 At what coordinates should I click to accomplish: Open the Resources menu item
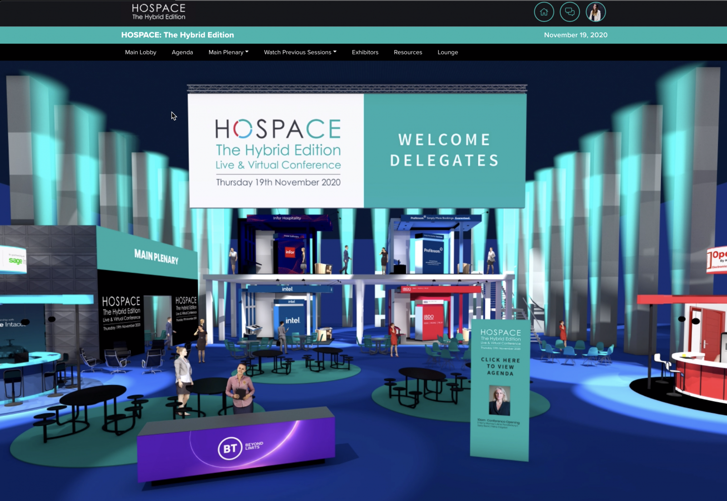[x=408, y=52]
